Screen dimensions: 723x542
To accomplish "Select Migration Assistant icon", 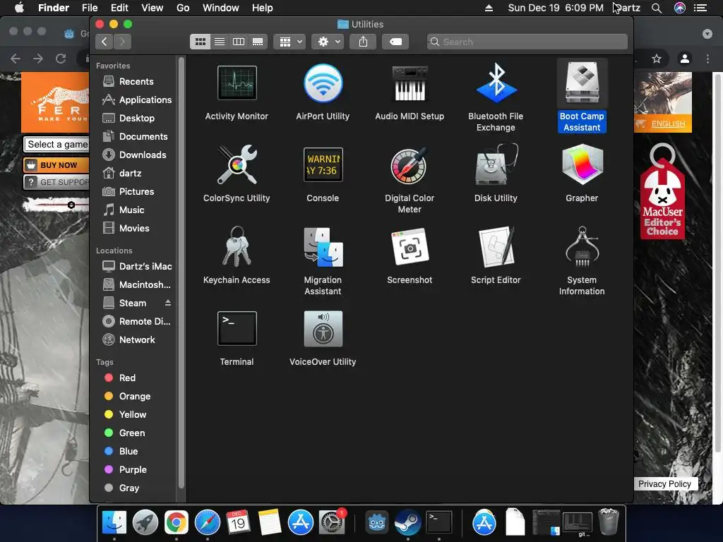I will tap(323, 246).
